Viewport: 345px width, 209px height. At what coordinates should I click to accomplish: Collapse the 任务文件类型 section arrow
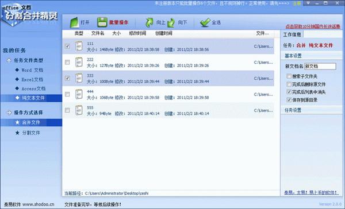[x=9, y=60]
